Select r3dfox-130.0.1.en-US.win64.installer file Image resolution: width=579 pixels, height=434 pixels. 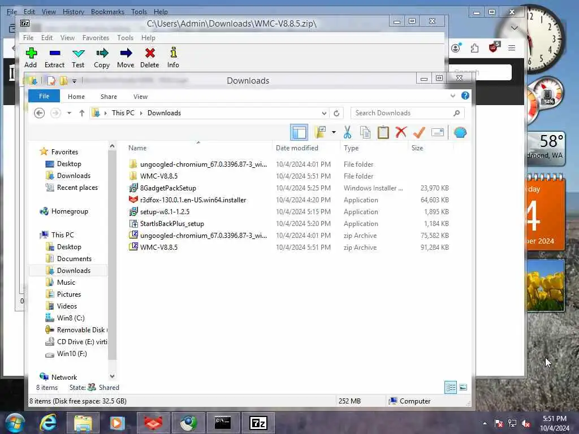point(193,200)
